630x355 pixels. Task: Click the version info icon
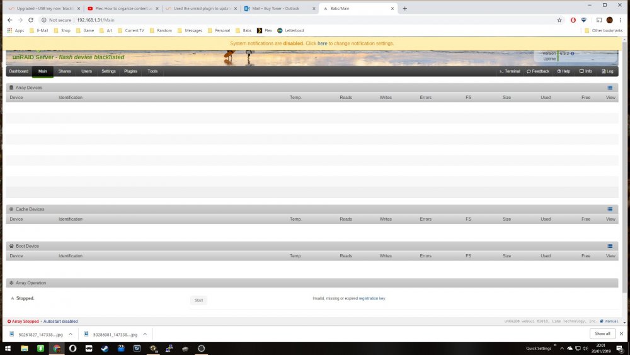pos(572,54)
